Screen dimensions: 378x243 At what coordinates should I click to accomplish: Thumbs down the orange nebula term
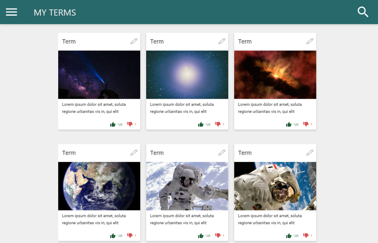tap(306, 124)
